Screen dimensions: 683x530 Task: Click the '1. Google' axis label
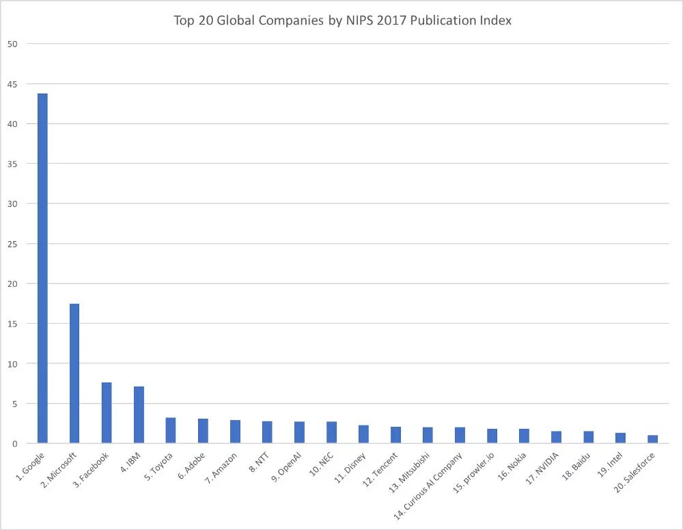pyautogui.click(x=30, y=466)
